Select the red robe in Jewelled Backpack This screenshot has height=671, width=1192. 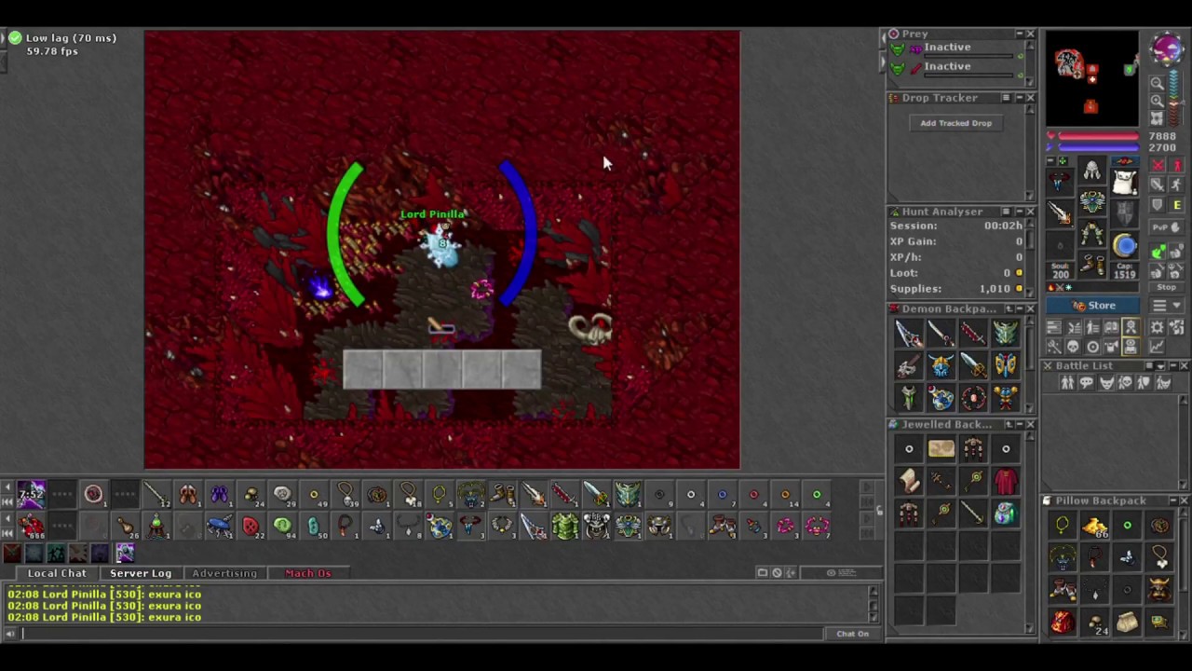click(x=1006, y=481)
